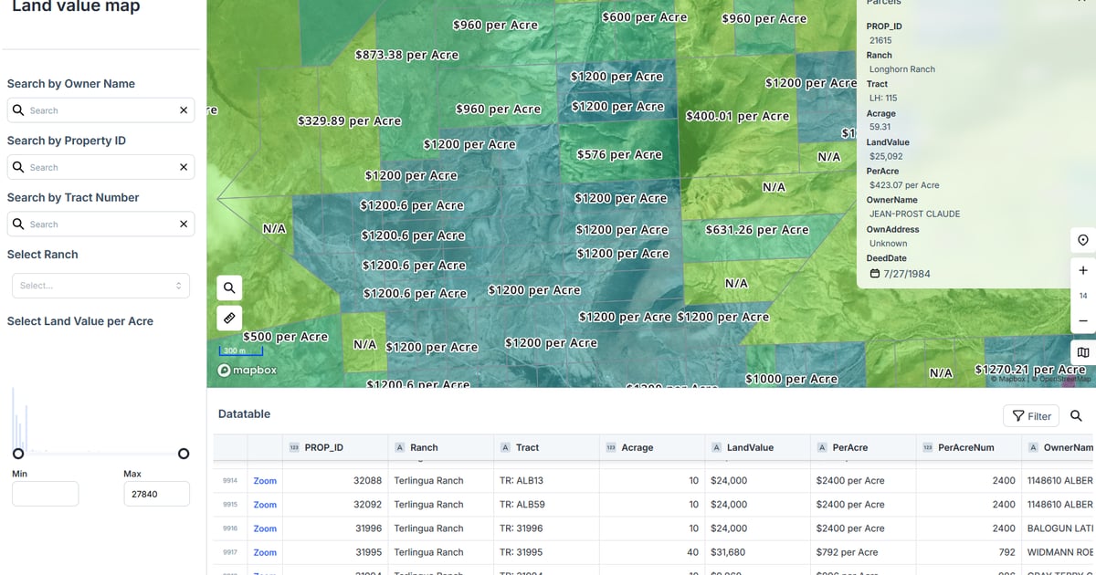
Task: Clear the Property ID search field
Action: pyautogui.click(x=183, y=166)
